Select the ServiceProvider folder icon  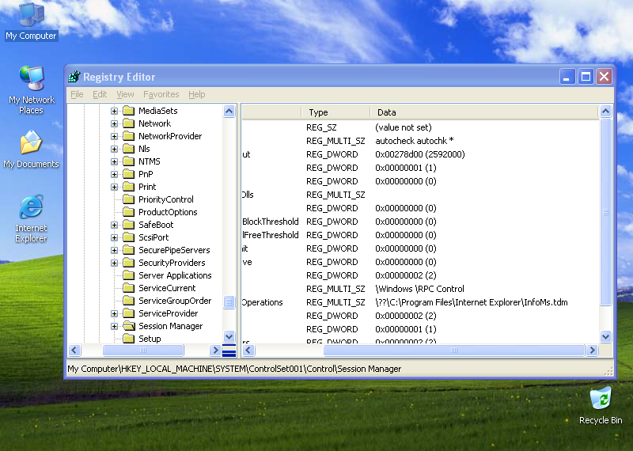pyautogui.click(x=128, y=313)
